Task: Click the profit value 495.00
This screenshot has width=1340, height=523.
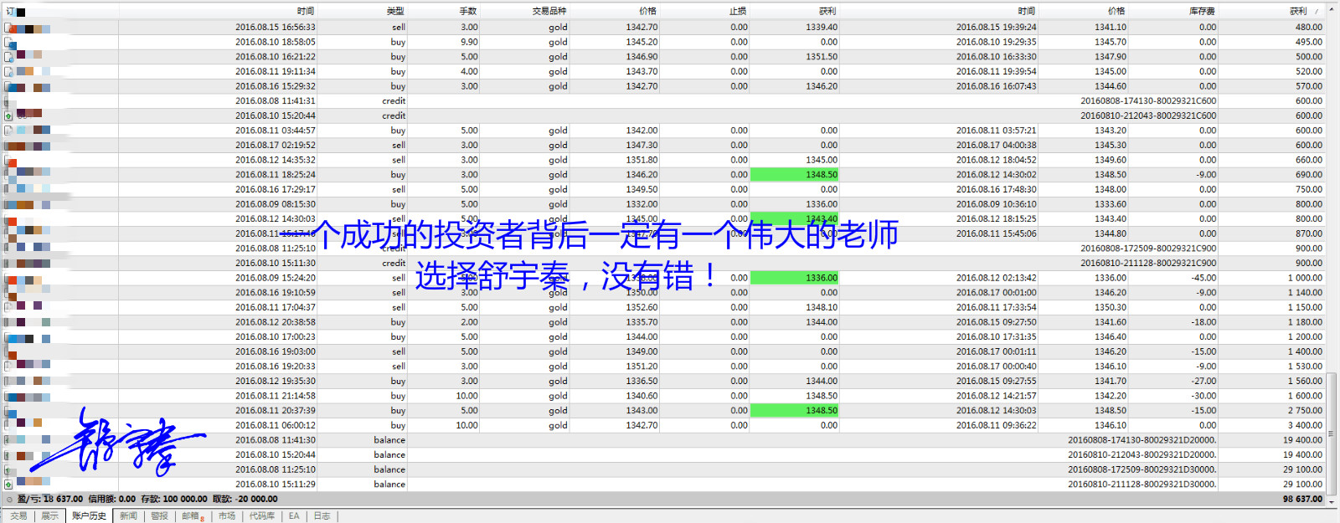Action: point(1309,42)
